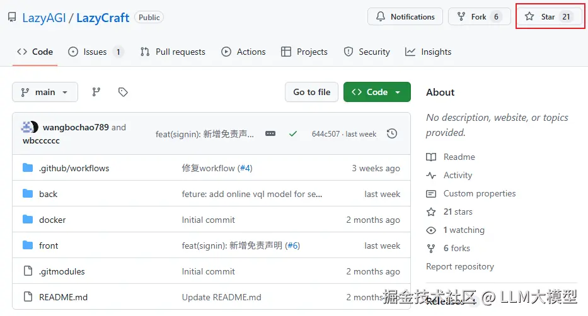Expand the main branch dropdown
The height and width of the screenshot is (316, 588).
pos(45,92)
